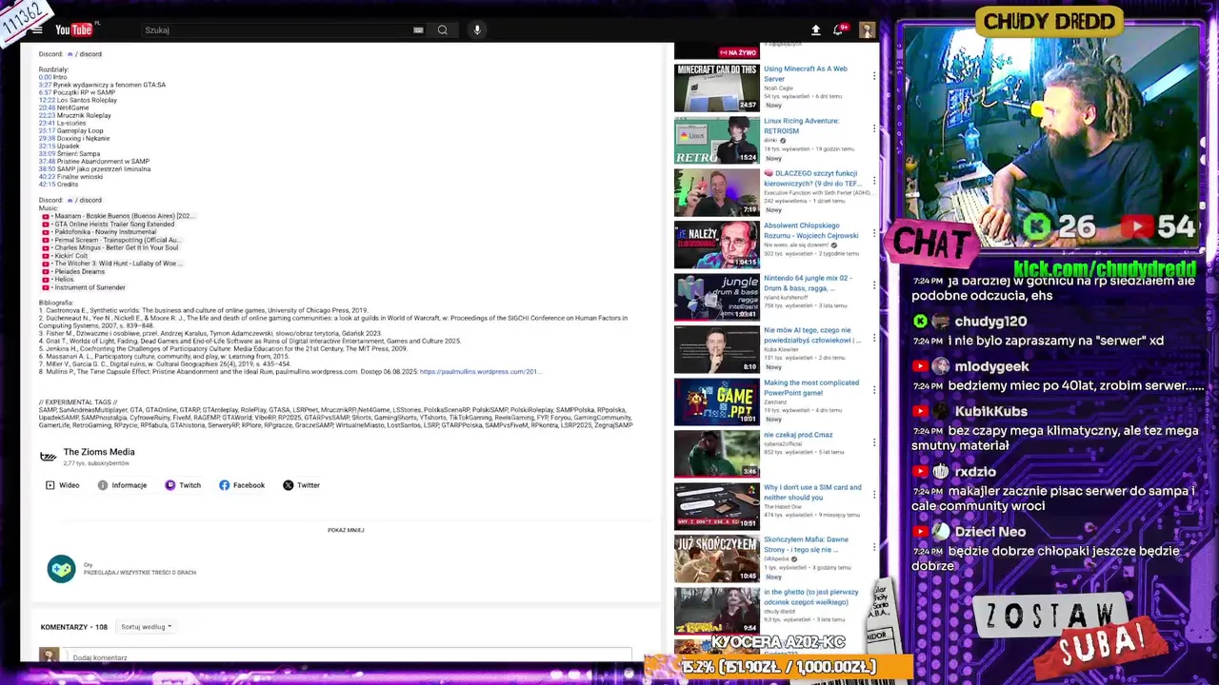Collapse description with POKAŻ MNIEJ

346,530
